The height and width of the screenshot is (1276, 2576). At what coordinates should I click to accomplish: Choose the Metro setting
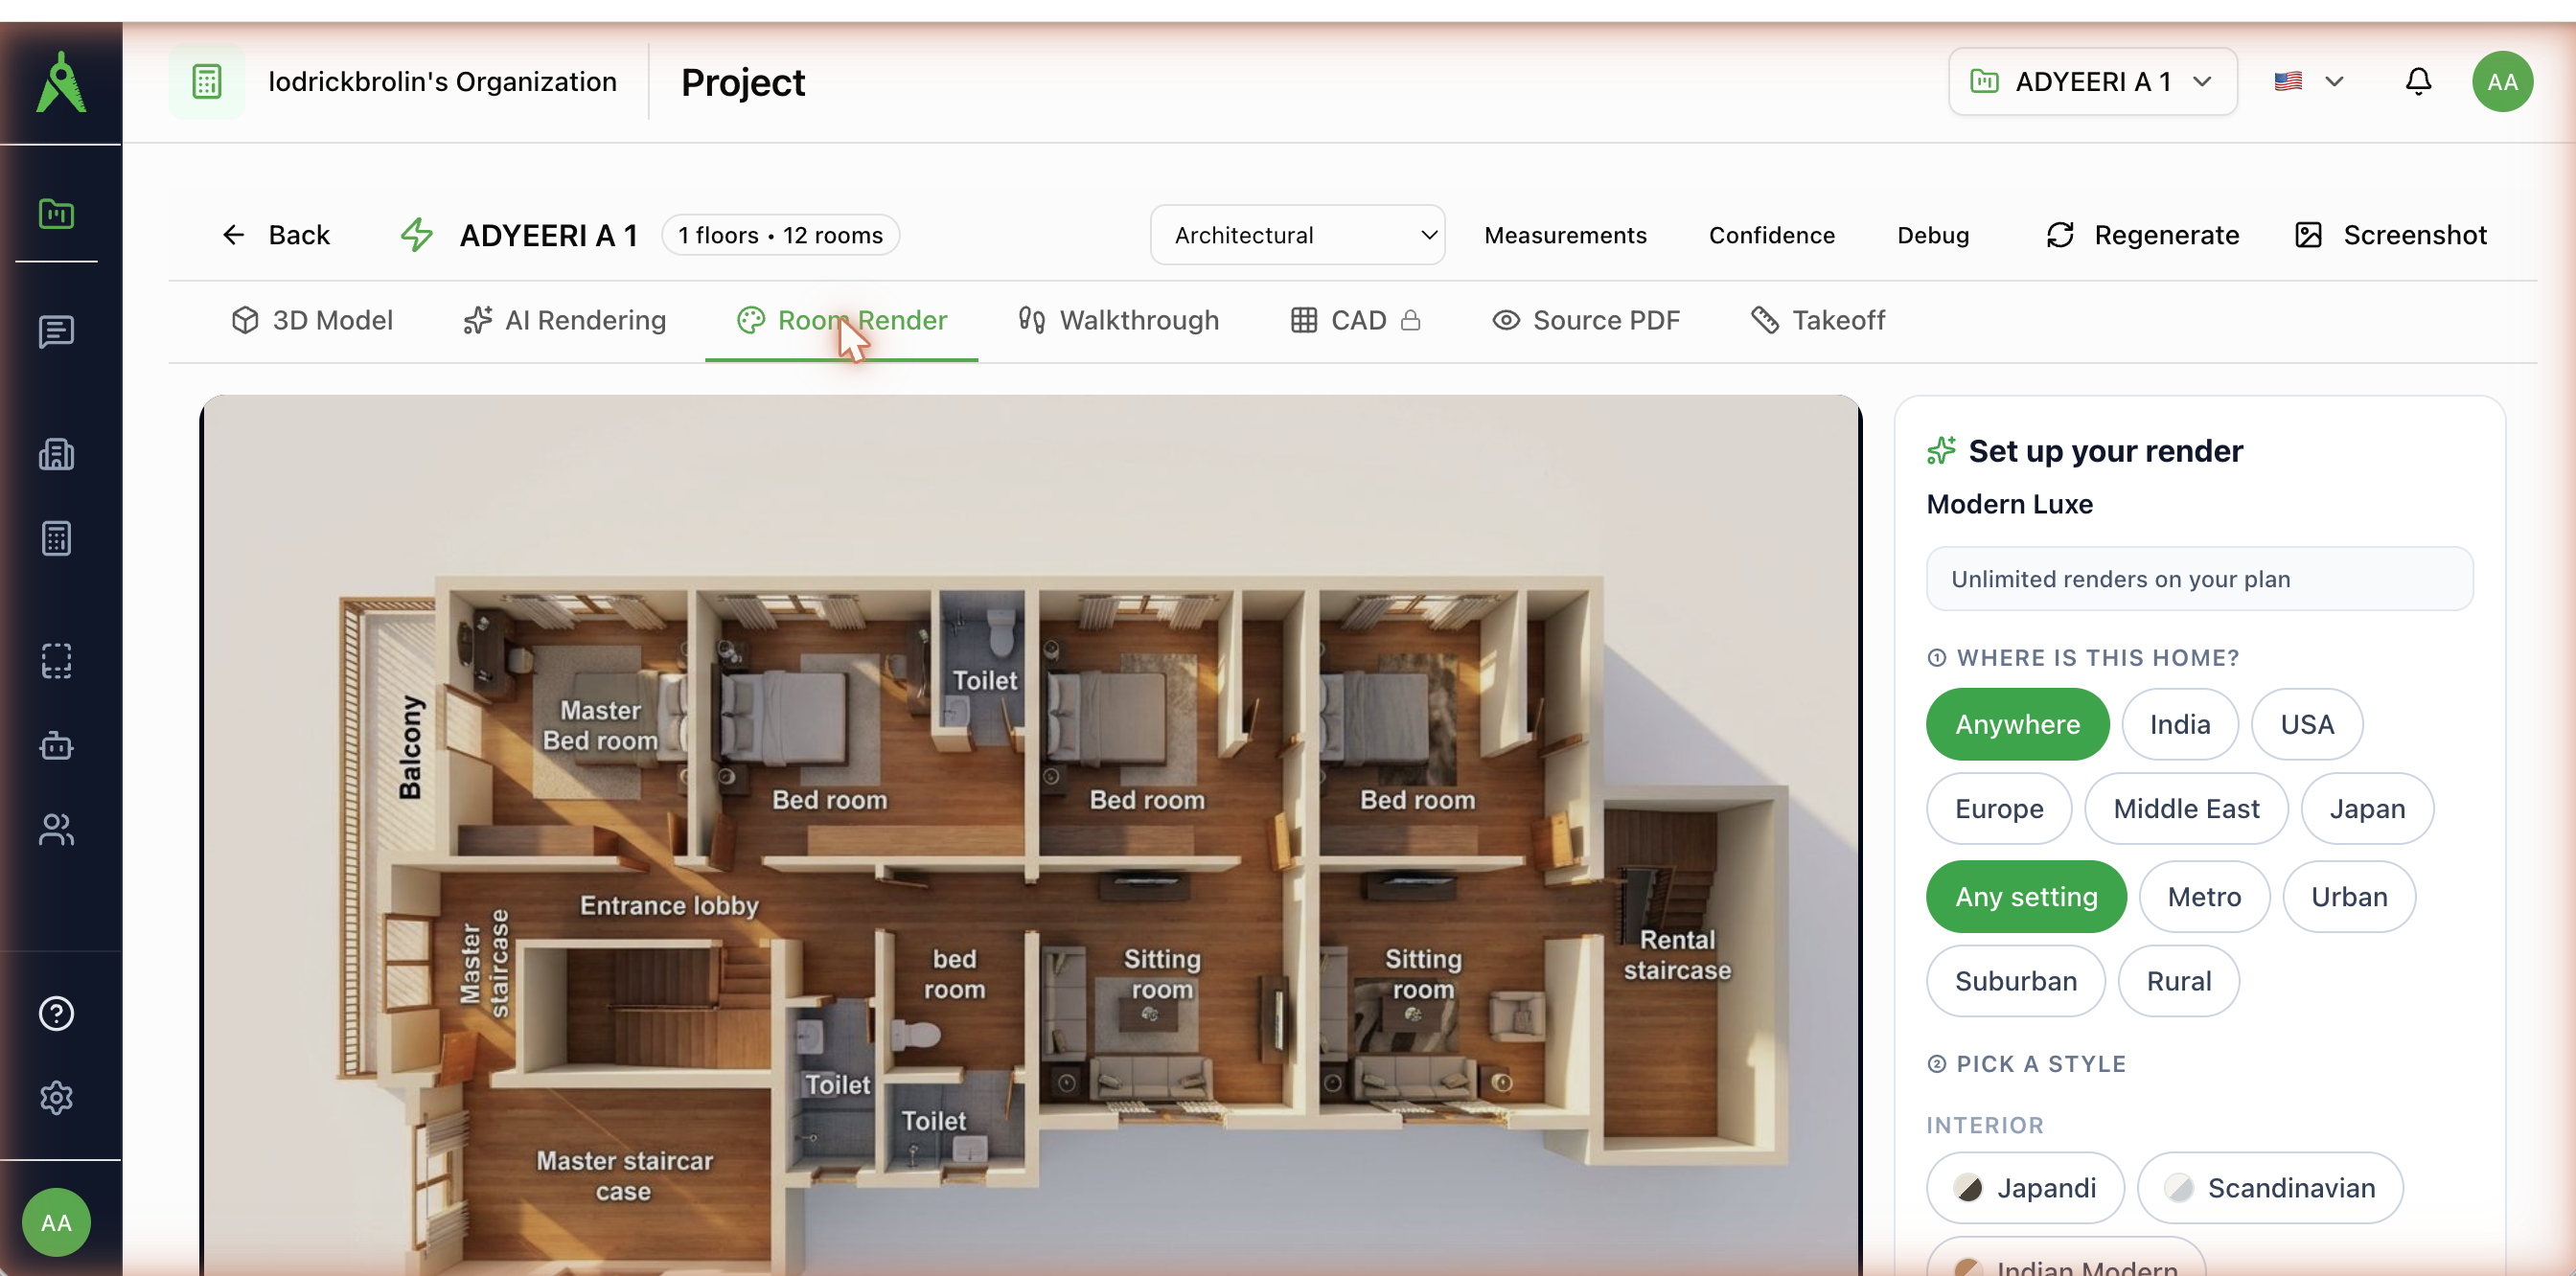click(x=2204, y=897)
